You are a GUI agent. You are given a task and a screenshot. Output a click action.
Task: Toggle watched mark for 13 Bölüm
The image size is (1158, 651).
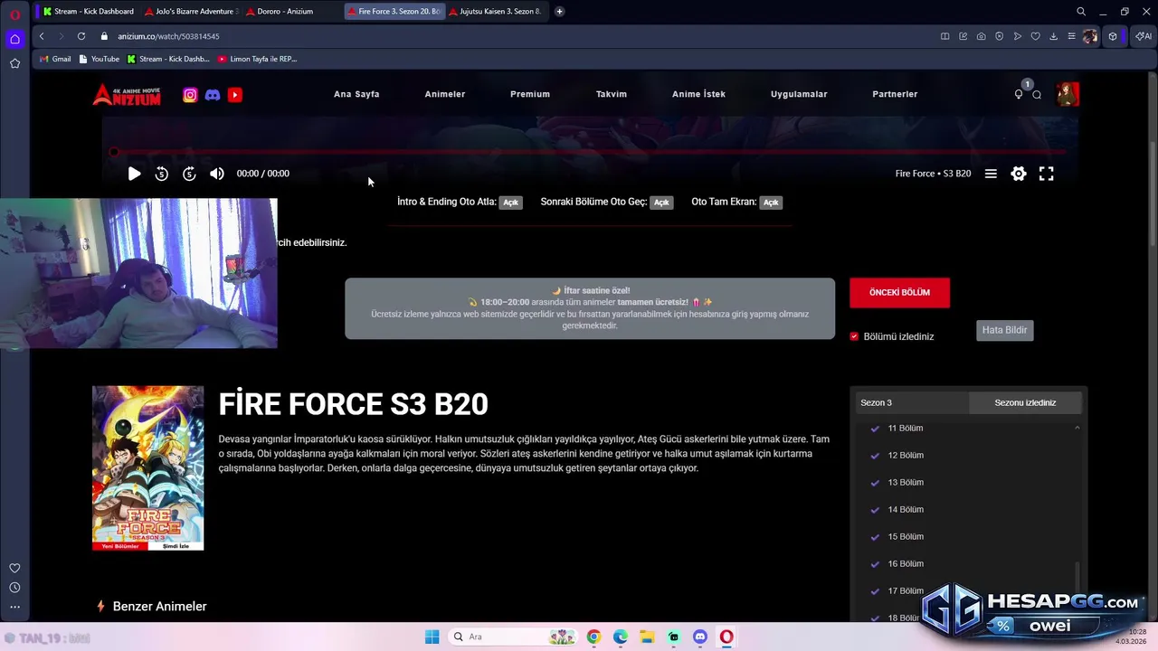pyautogui.click(x=875, y=483)
